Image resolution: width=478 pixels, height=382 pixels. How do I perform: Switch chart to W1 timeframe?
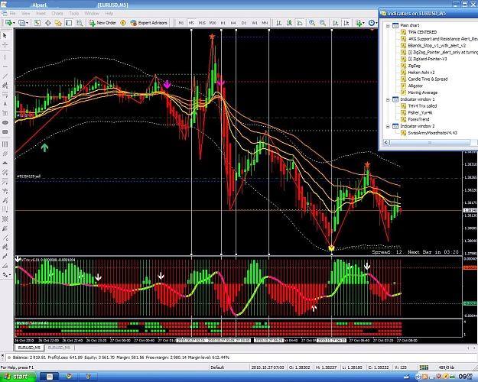click(255, 23)
